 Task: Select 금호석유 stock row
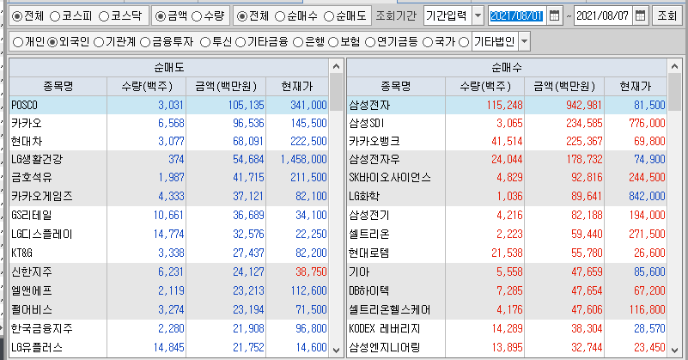tap(169, 177)
